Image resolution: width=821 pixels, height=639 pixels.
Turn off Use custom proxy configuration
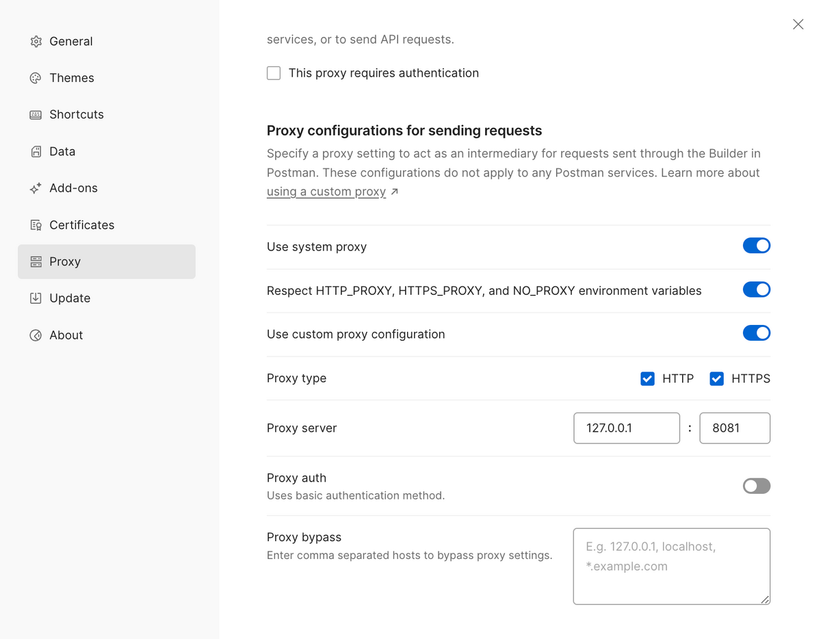pyautogui.click(x=756, y=333)
